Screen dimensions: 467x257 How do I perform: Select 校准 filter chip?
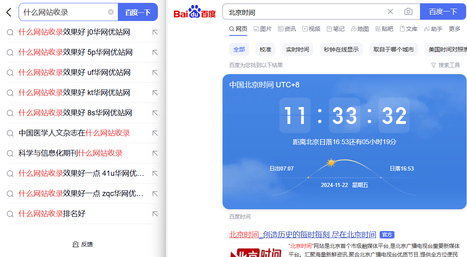click(265, 49)
